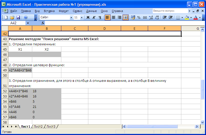The width and height of the screenshot is (206, 135).
Task: Select cell containing =A46+3*B46
Action: [20, 91]
